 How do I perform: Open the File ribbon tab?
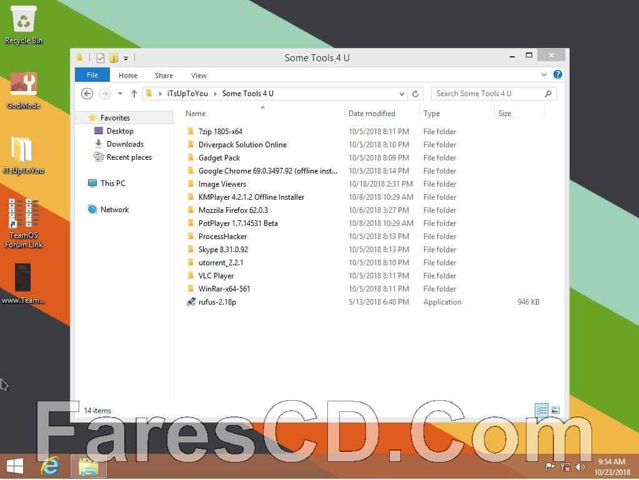point(92,75)
